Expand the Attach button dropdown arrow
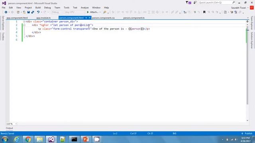255x143 pixels. (100, 12)
